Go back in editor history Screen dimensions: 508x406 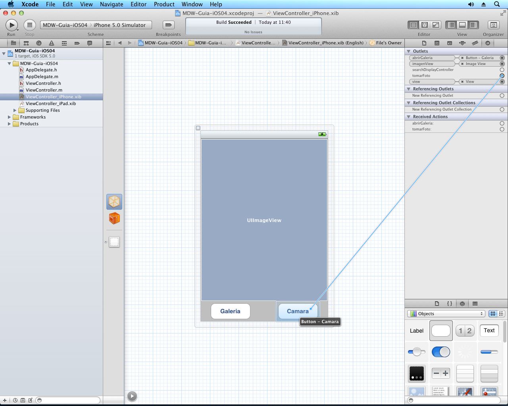pyautogui.click(x=120, y=43)
